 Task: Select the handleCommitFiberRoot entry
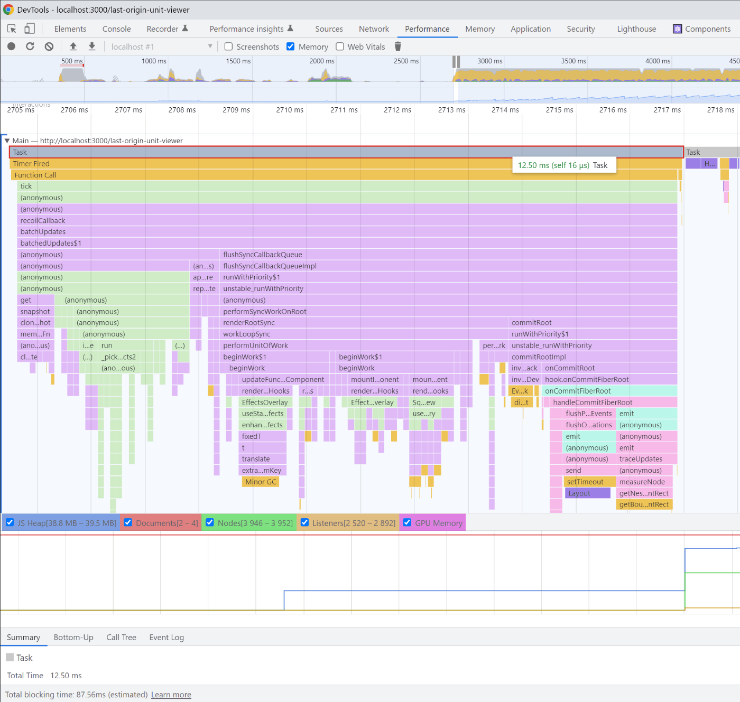pyautogui.click(x=613, y=402)
